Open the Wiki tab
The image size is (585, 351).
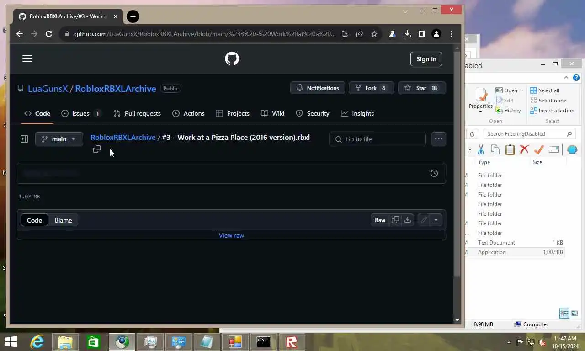coord(273,113)
